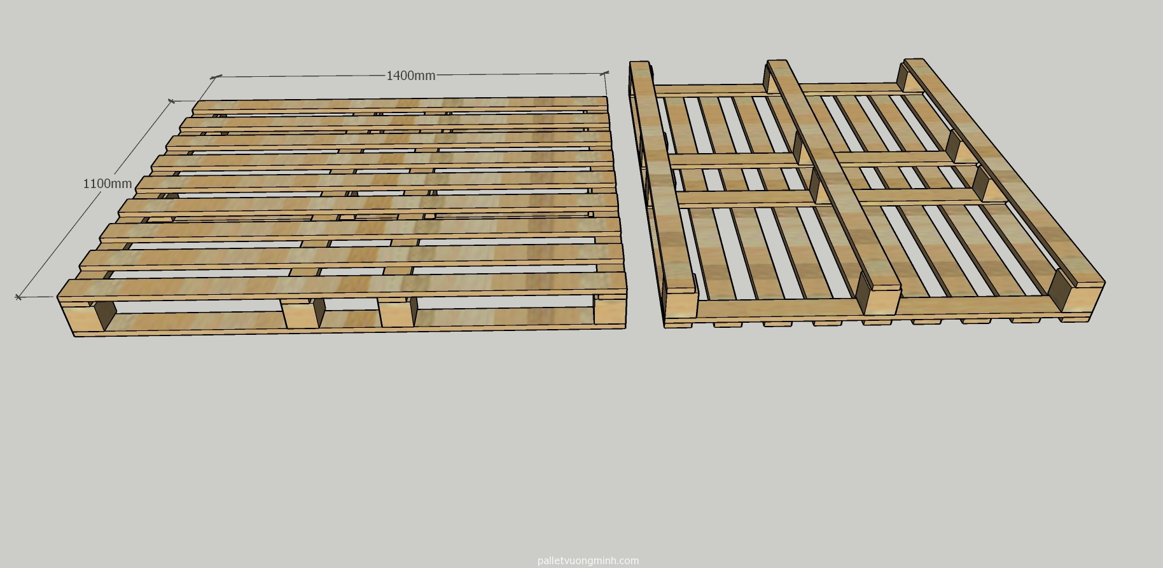Screen dimensions: 1163x568
Task: Select the flipped pallet showing its underside
Action: pyautogui.click(x=867, y=194)
